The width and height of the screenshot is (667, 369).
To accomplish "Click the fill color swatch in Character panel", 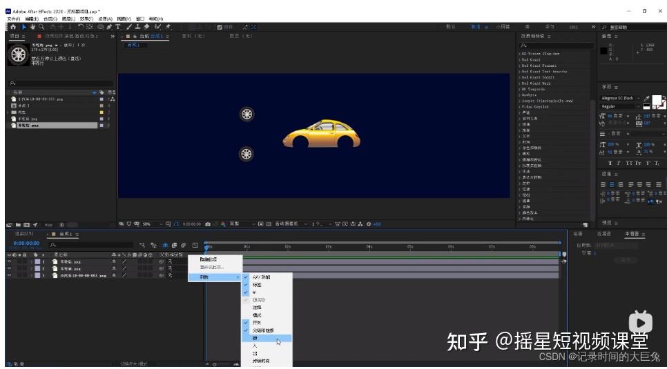I will coord(658,101).
